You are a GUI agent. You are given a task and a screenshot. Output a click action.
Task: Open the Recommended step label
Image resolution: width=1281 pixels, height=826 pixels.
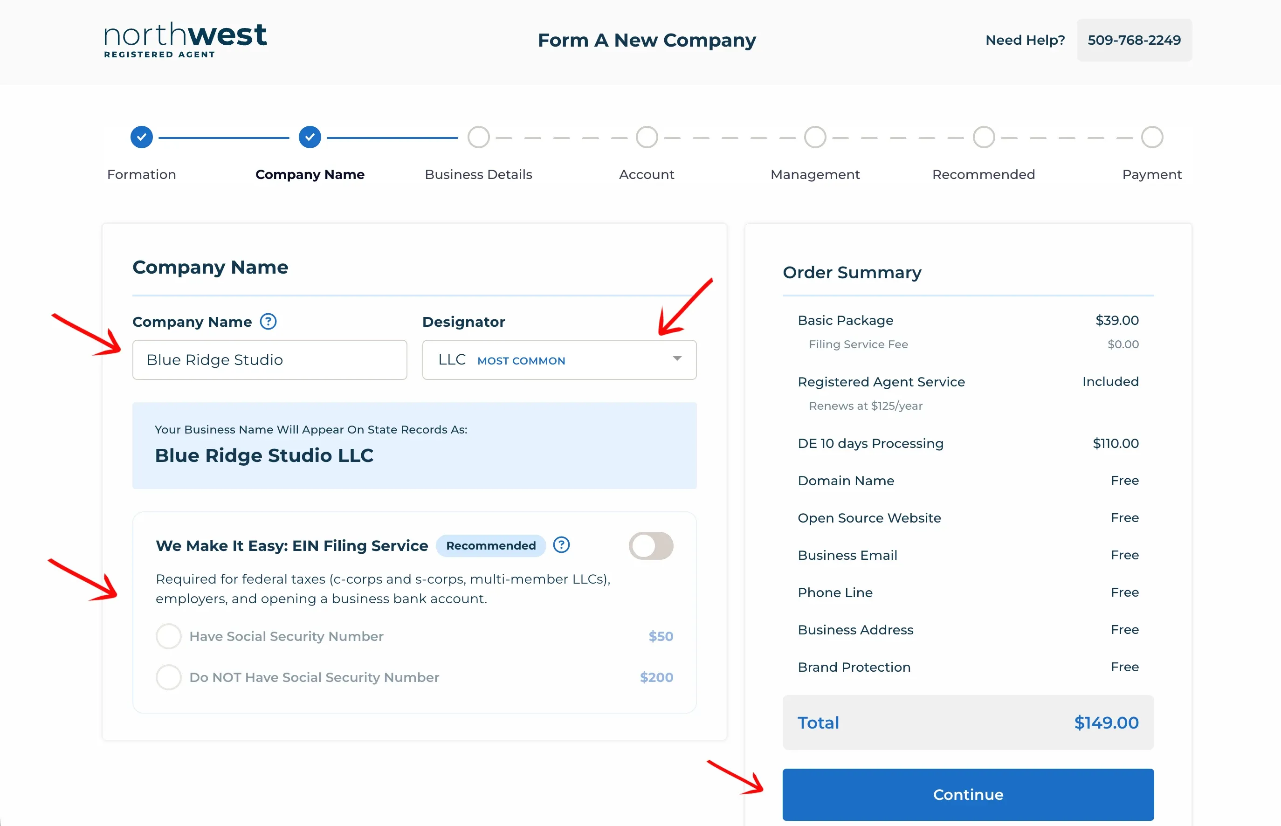pos(984,174)
